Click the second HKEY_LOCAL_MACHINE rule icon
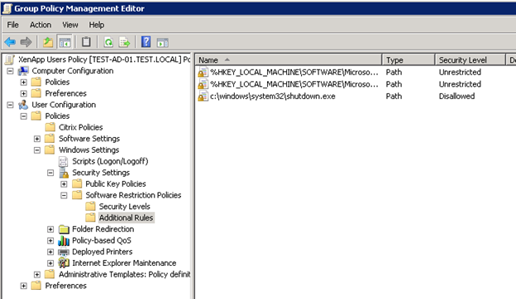This screenshot has height=299, width=516. [203, 84]
